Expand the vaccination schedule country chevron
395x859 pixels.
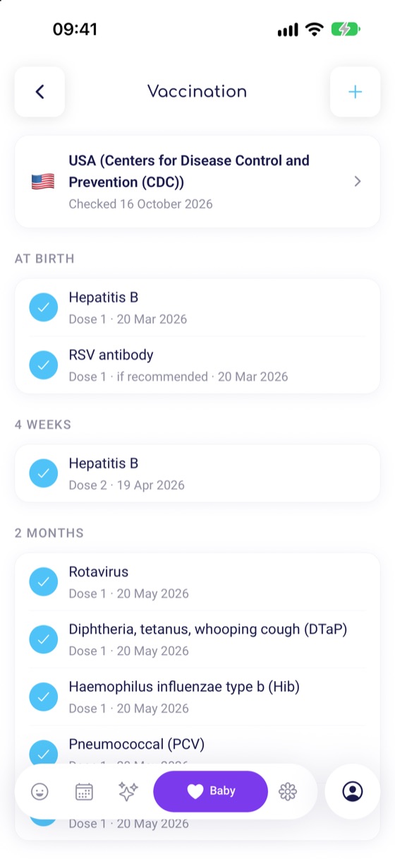[358, 182]
